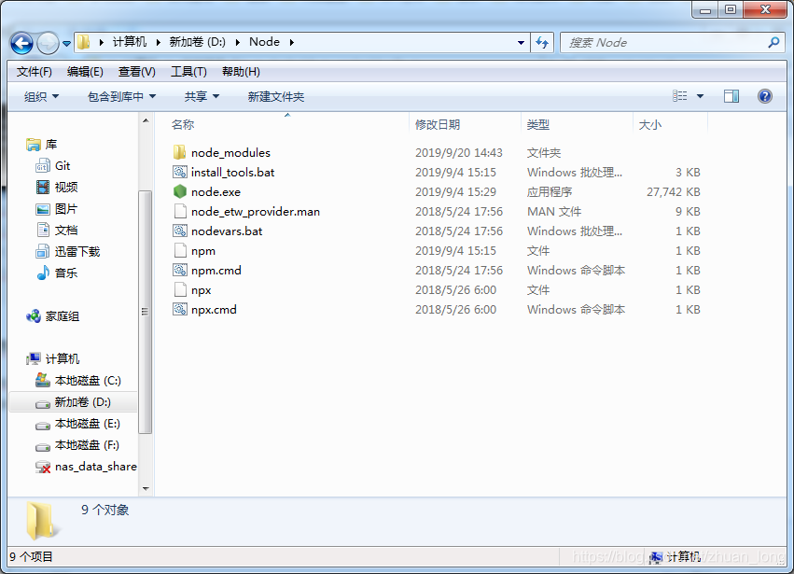Expand the arrow after 计算机 in address bar
The height and width of the screenshot is (574, 794).
(158, 42)
